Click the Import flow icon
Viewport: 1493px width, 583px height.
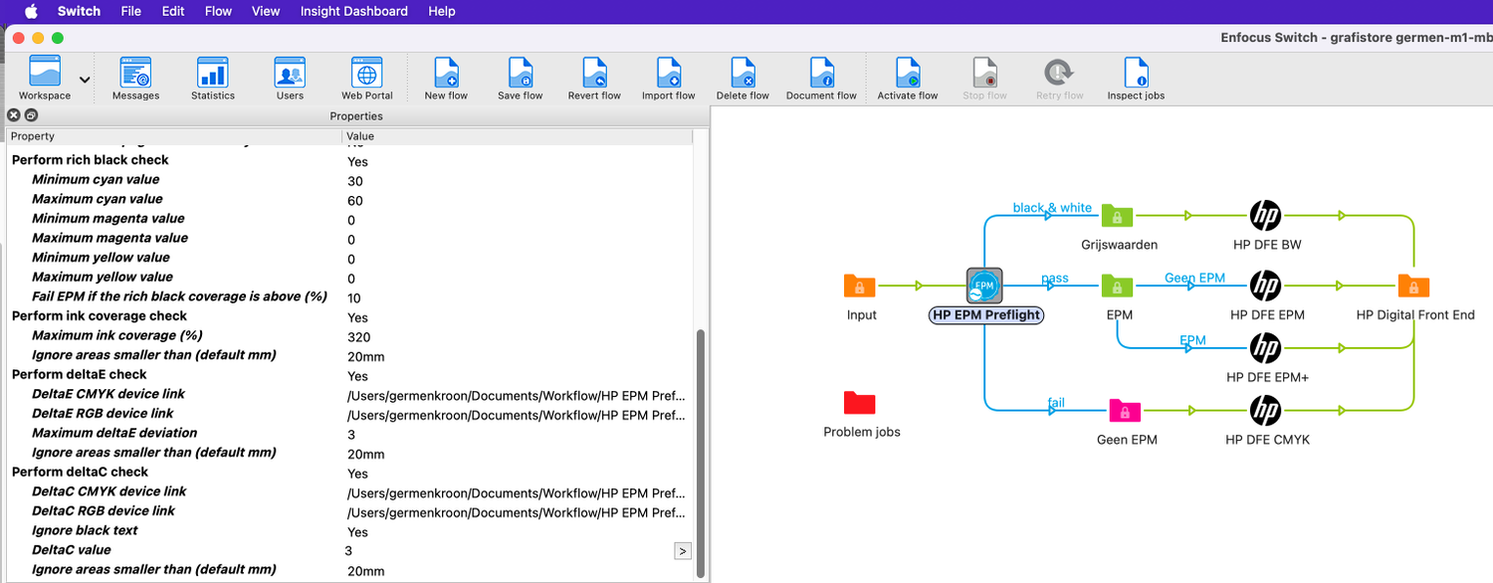669,78
